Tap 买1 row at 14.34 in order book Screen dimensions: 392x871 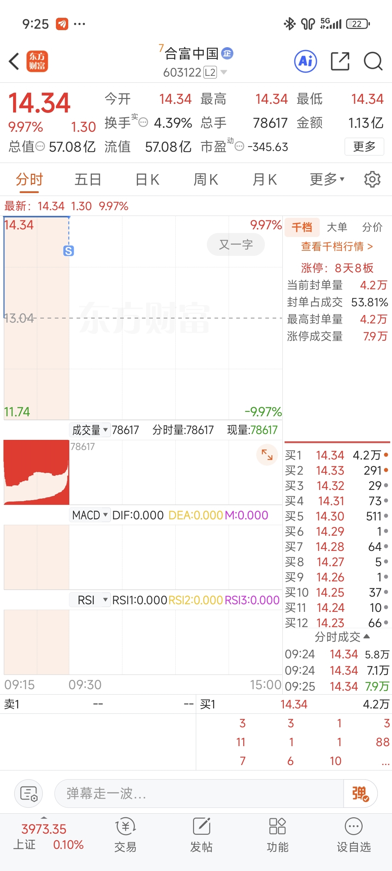(337, 455)
